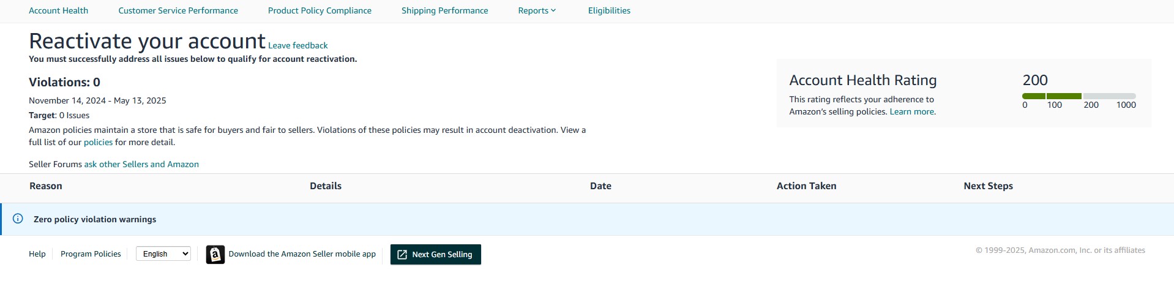
Task: Click the Details column header
Action: tap(326, 186)
